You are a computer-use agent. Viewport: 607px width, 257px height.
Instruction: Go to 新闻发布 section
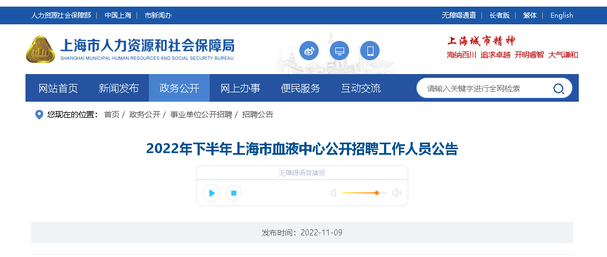tap(118, 88)
